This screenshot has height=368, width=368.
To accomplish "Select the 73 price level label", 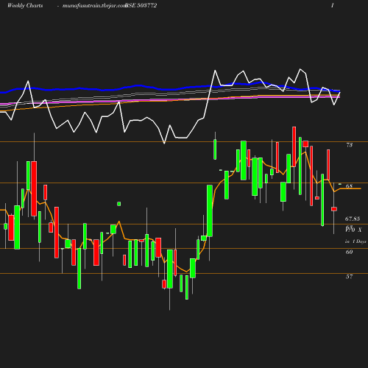I will click(350, 145).
